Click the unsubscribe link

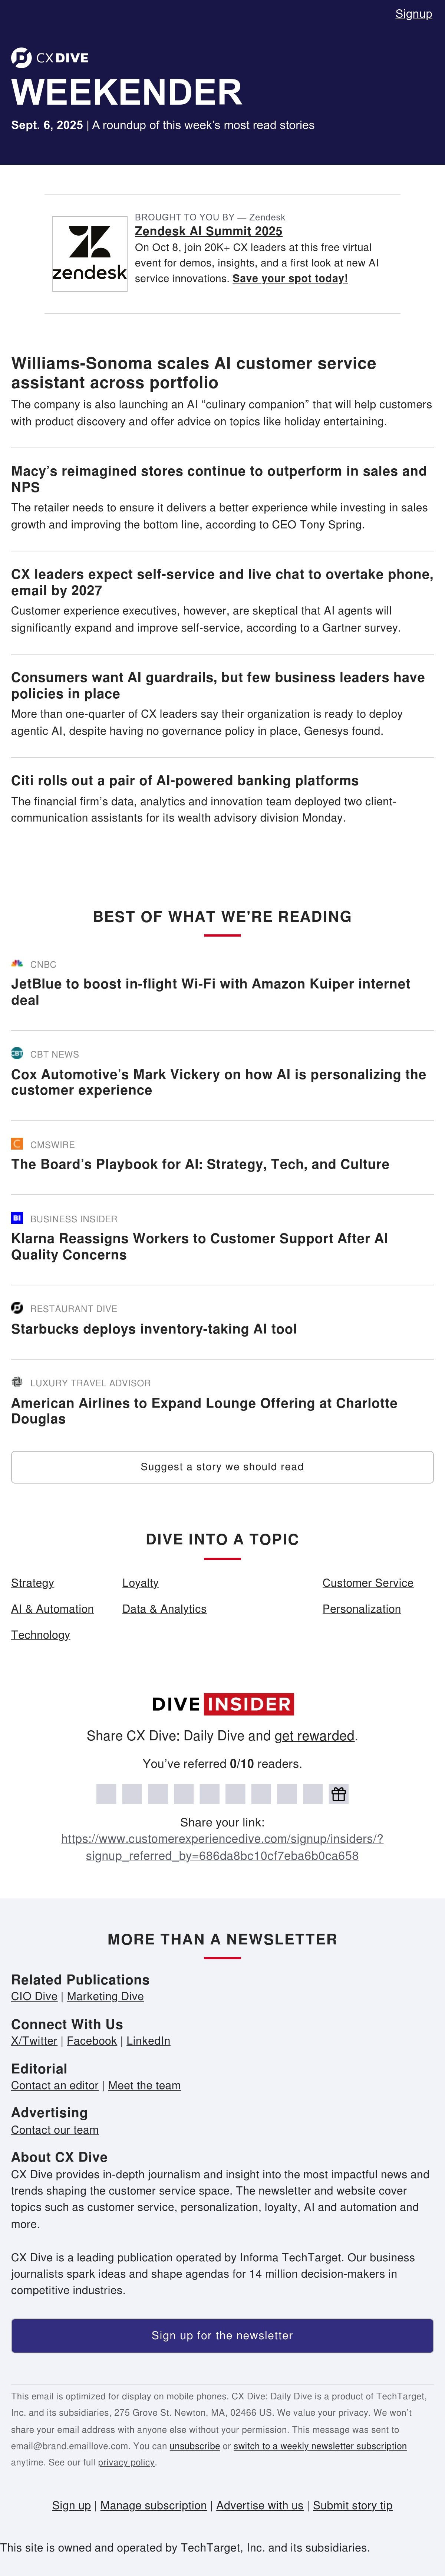click(x=195, y=2446)
